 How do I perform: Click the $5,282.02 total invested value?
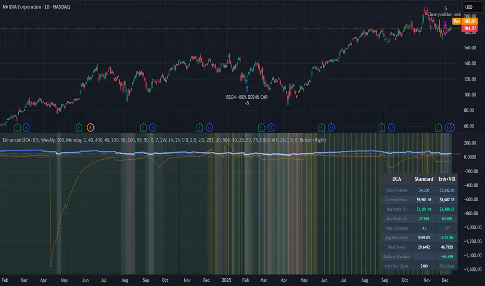447,190
